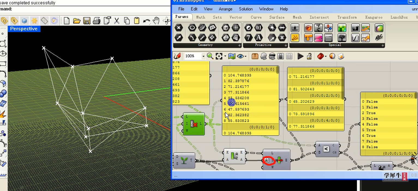The width and height of the screenshot is (418, 191).
Task: Pick the Integer 7 primitive parameter
Action: (x=248, y=37)
